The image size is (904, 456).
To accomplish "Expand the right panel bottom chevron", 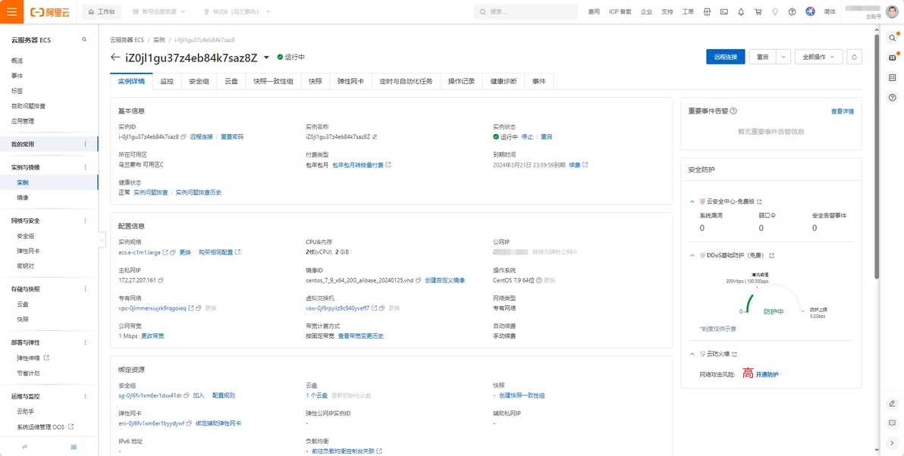I will click(893, 443).
